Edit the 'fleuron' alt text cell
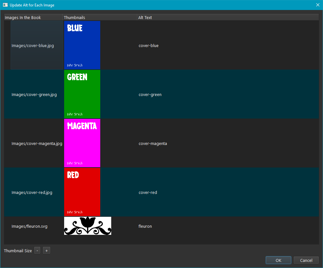Viewport: 323px width, 268px height. 228,226
